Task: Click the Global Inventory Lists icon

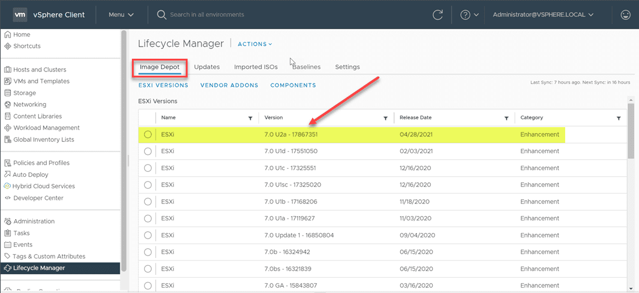Action: click(x=7, y=139)
